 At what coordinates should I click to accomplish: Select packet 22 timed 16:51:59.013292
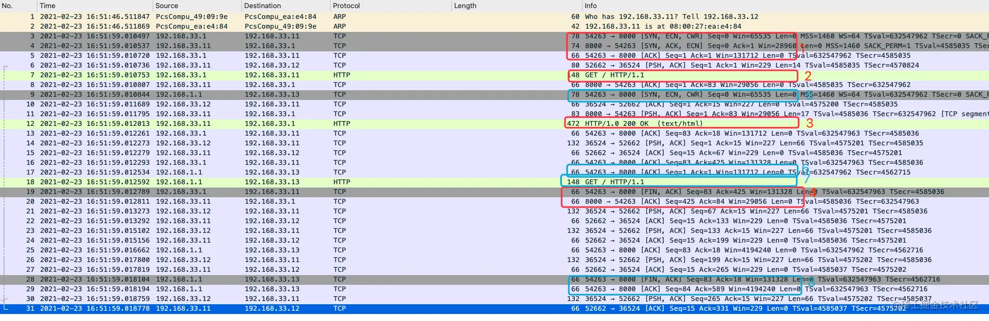(494, 221)
